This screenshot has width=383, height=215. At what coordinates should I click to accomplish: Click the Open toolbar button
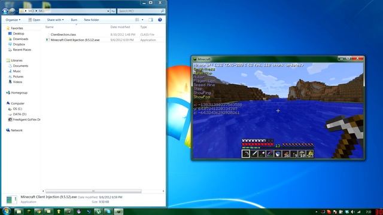(34, 20)
